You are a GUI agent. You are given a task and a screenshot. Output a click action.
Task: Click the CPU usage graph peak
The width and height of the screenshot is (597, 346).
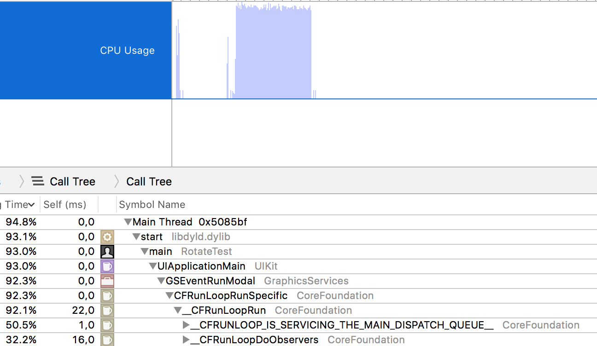click(x=274, y=52)
